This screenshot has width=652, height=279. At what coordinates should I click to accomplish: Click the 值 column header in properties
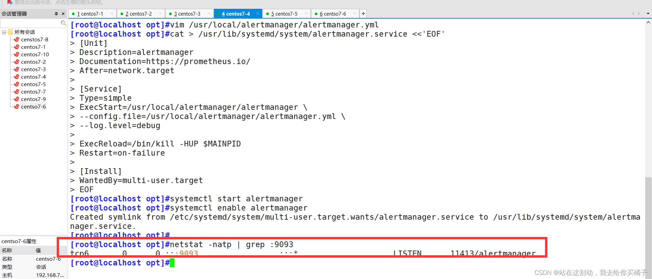(x=50, y=251)
